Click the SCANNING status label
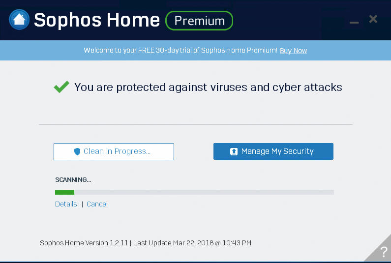 [x=73, y=180]
